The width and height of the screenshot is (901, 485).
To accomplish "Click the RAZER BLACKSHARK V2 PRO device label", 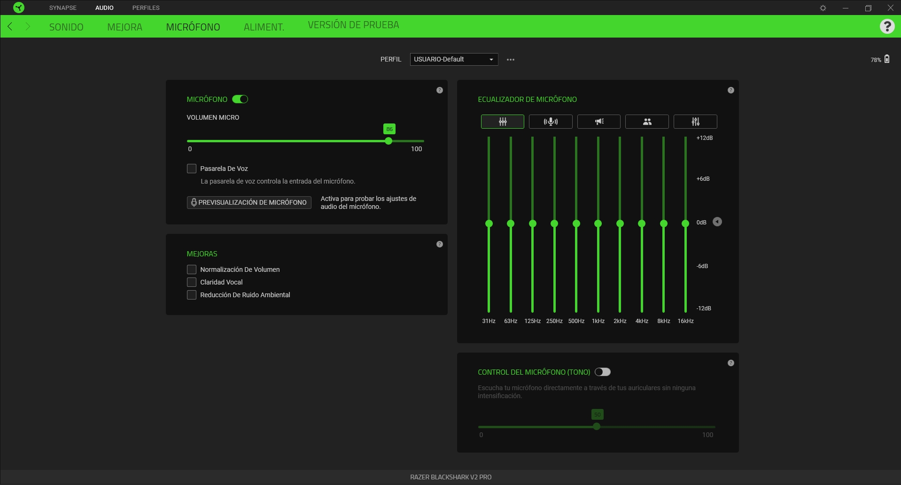I will (450, 477).
